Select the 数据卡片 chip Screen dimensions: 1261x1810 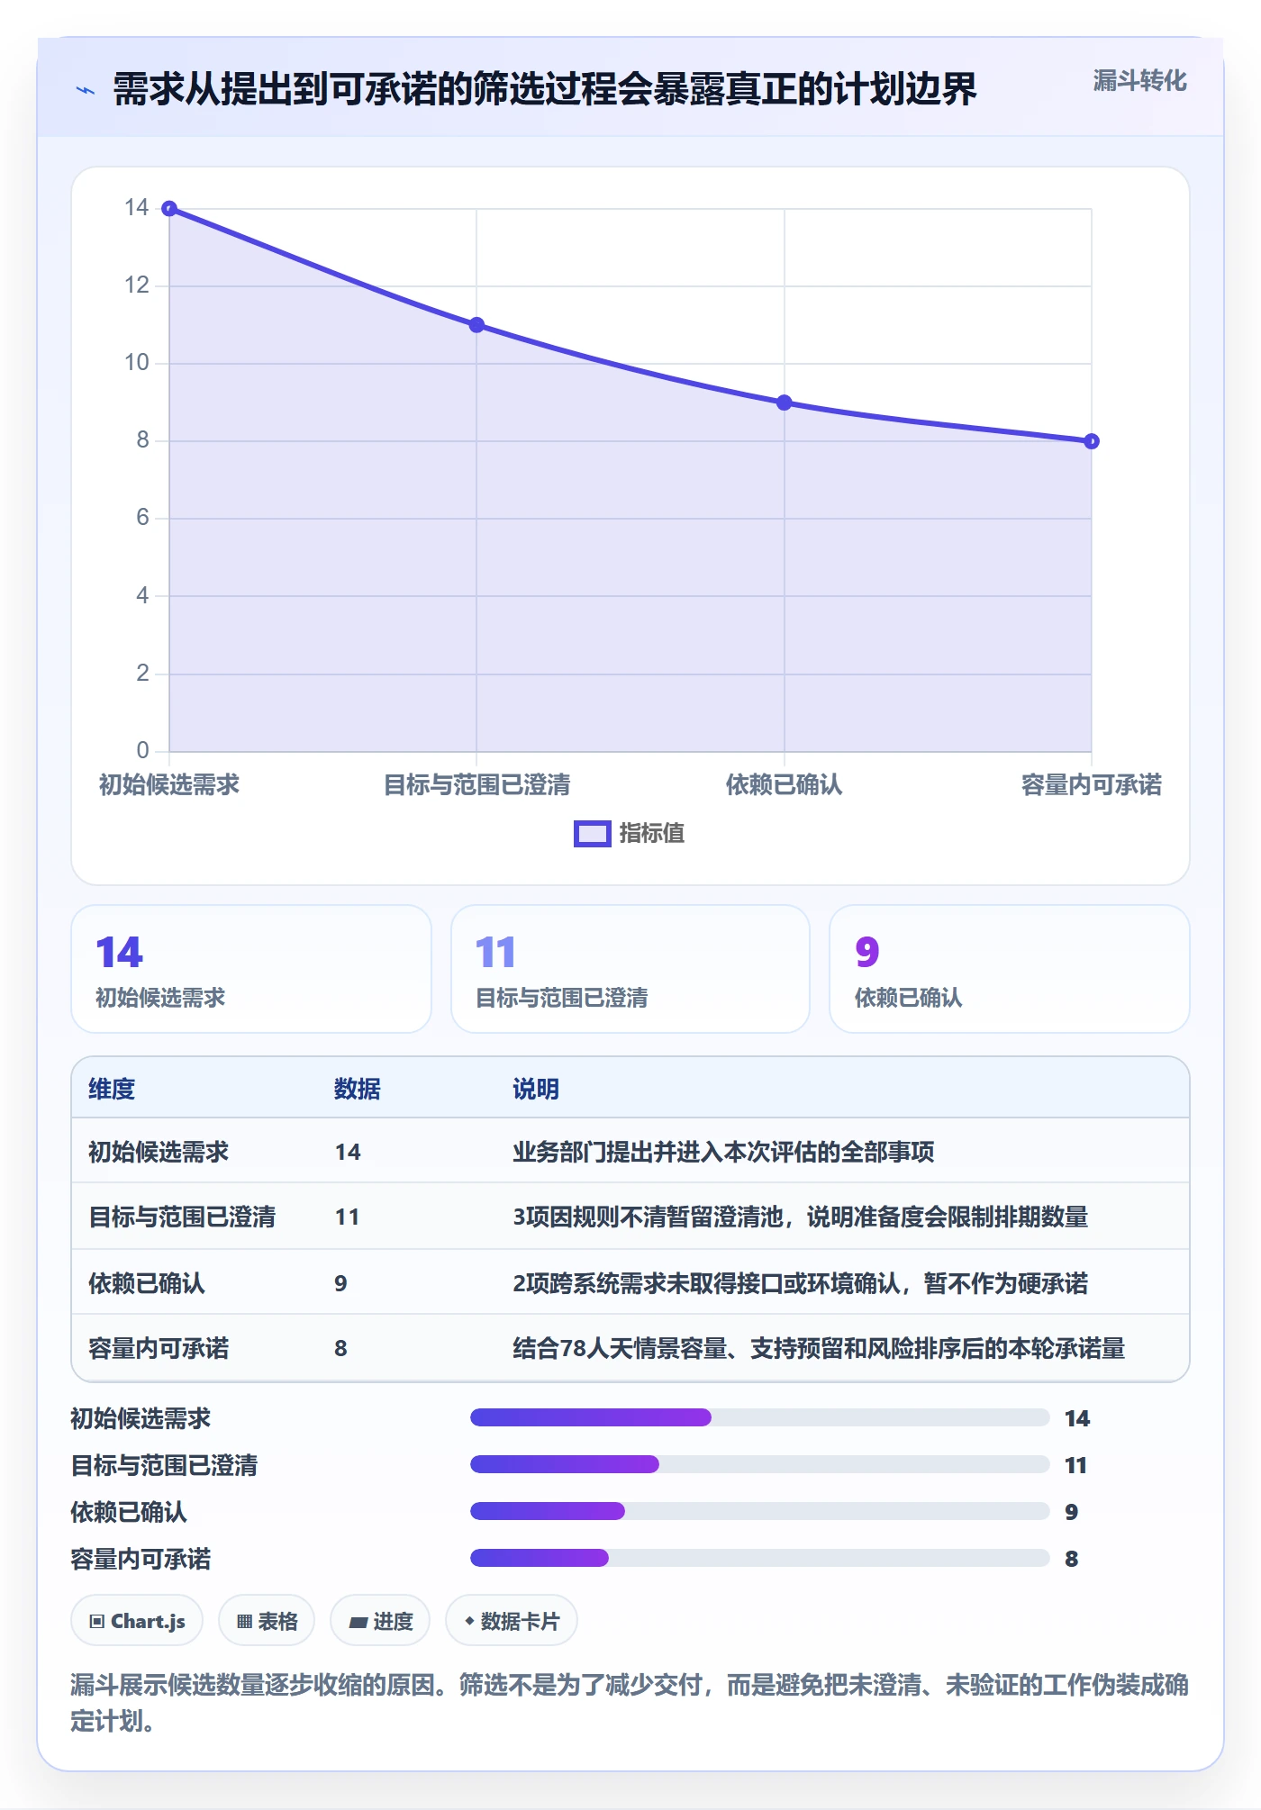(512, 1621)
